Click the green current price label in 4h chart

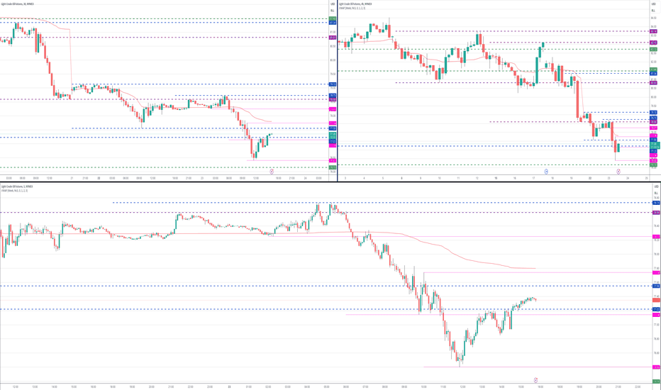pos(655,145)
